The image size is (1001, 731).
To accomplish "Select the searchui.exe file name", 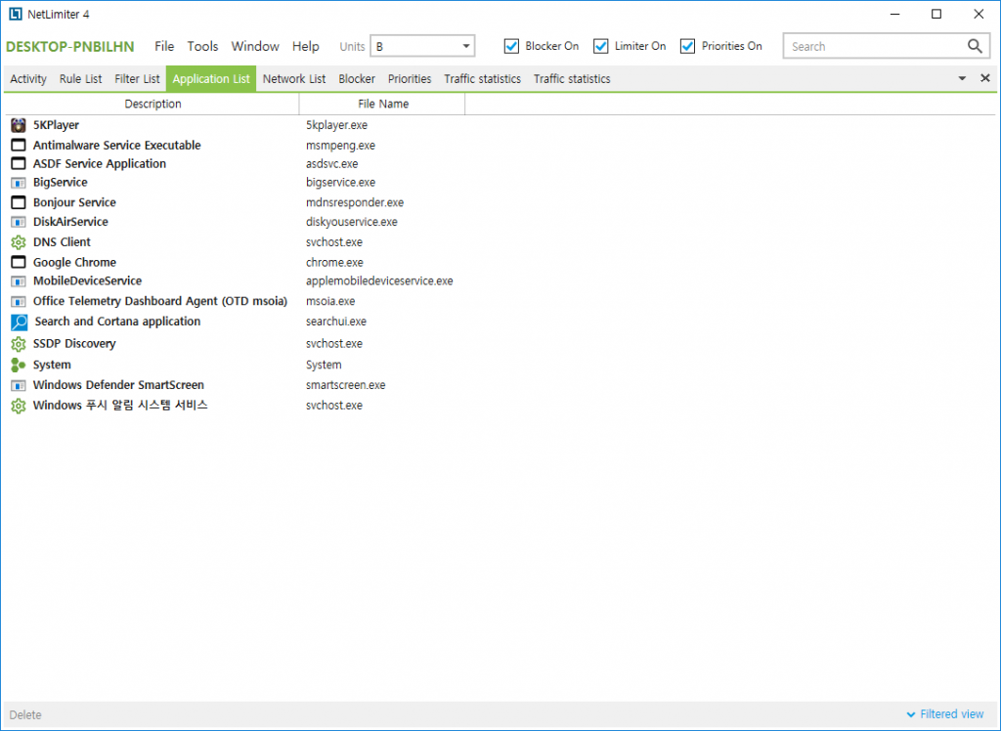I will tap(336, 322).
